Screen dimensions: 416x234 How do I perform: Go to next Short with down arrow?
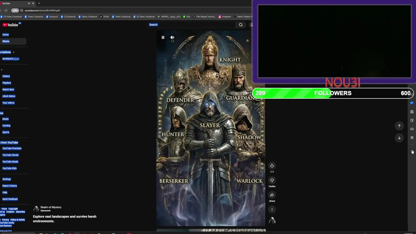tap(399, 138)
